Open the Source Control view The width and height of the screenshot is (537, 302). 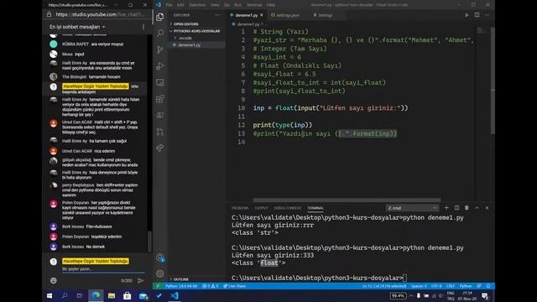(160, 49)
